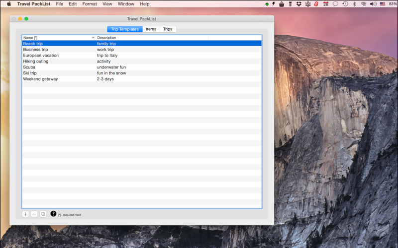Viewport: 398px width, 248px height.
Task: Select the Business trip template
Action: [35, 49]
